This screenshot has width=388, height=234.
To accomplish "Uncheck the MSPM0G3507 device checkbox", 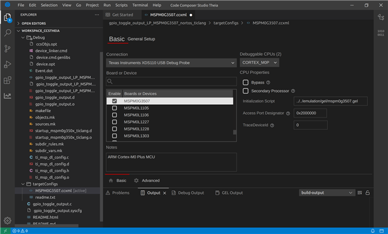I will (115, 101).
